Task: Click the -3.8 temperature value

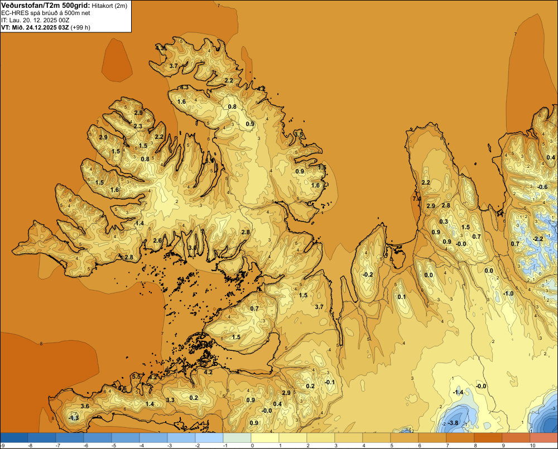Action: [453, 423]
